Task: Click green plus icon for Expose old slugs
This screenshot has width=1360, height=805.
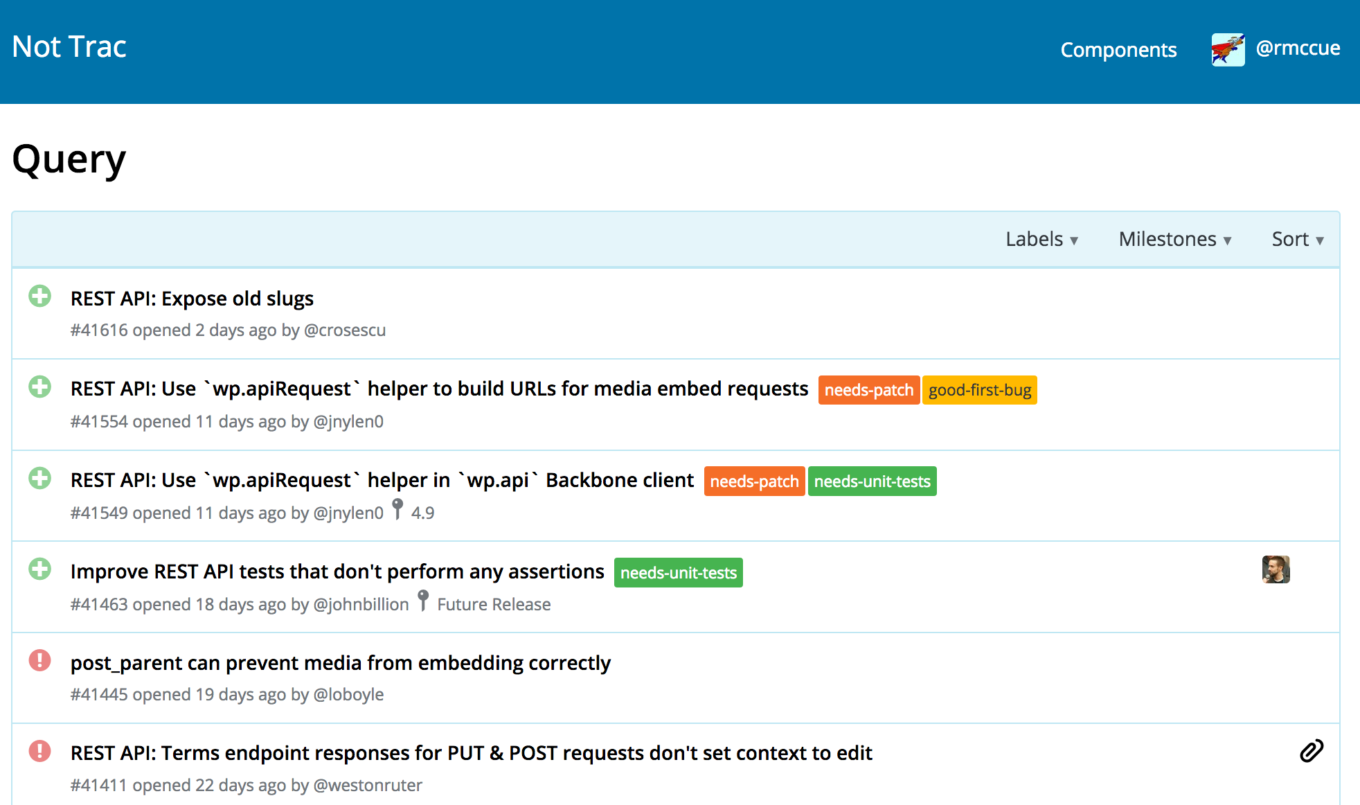Action: tap(40, 297)
